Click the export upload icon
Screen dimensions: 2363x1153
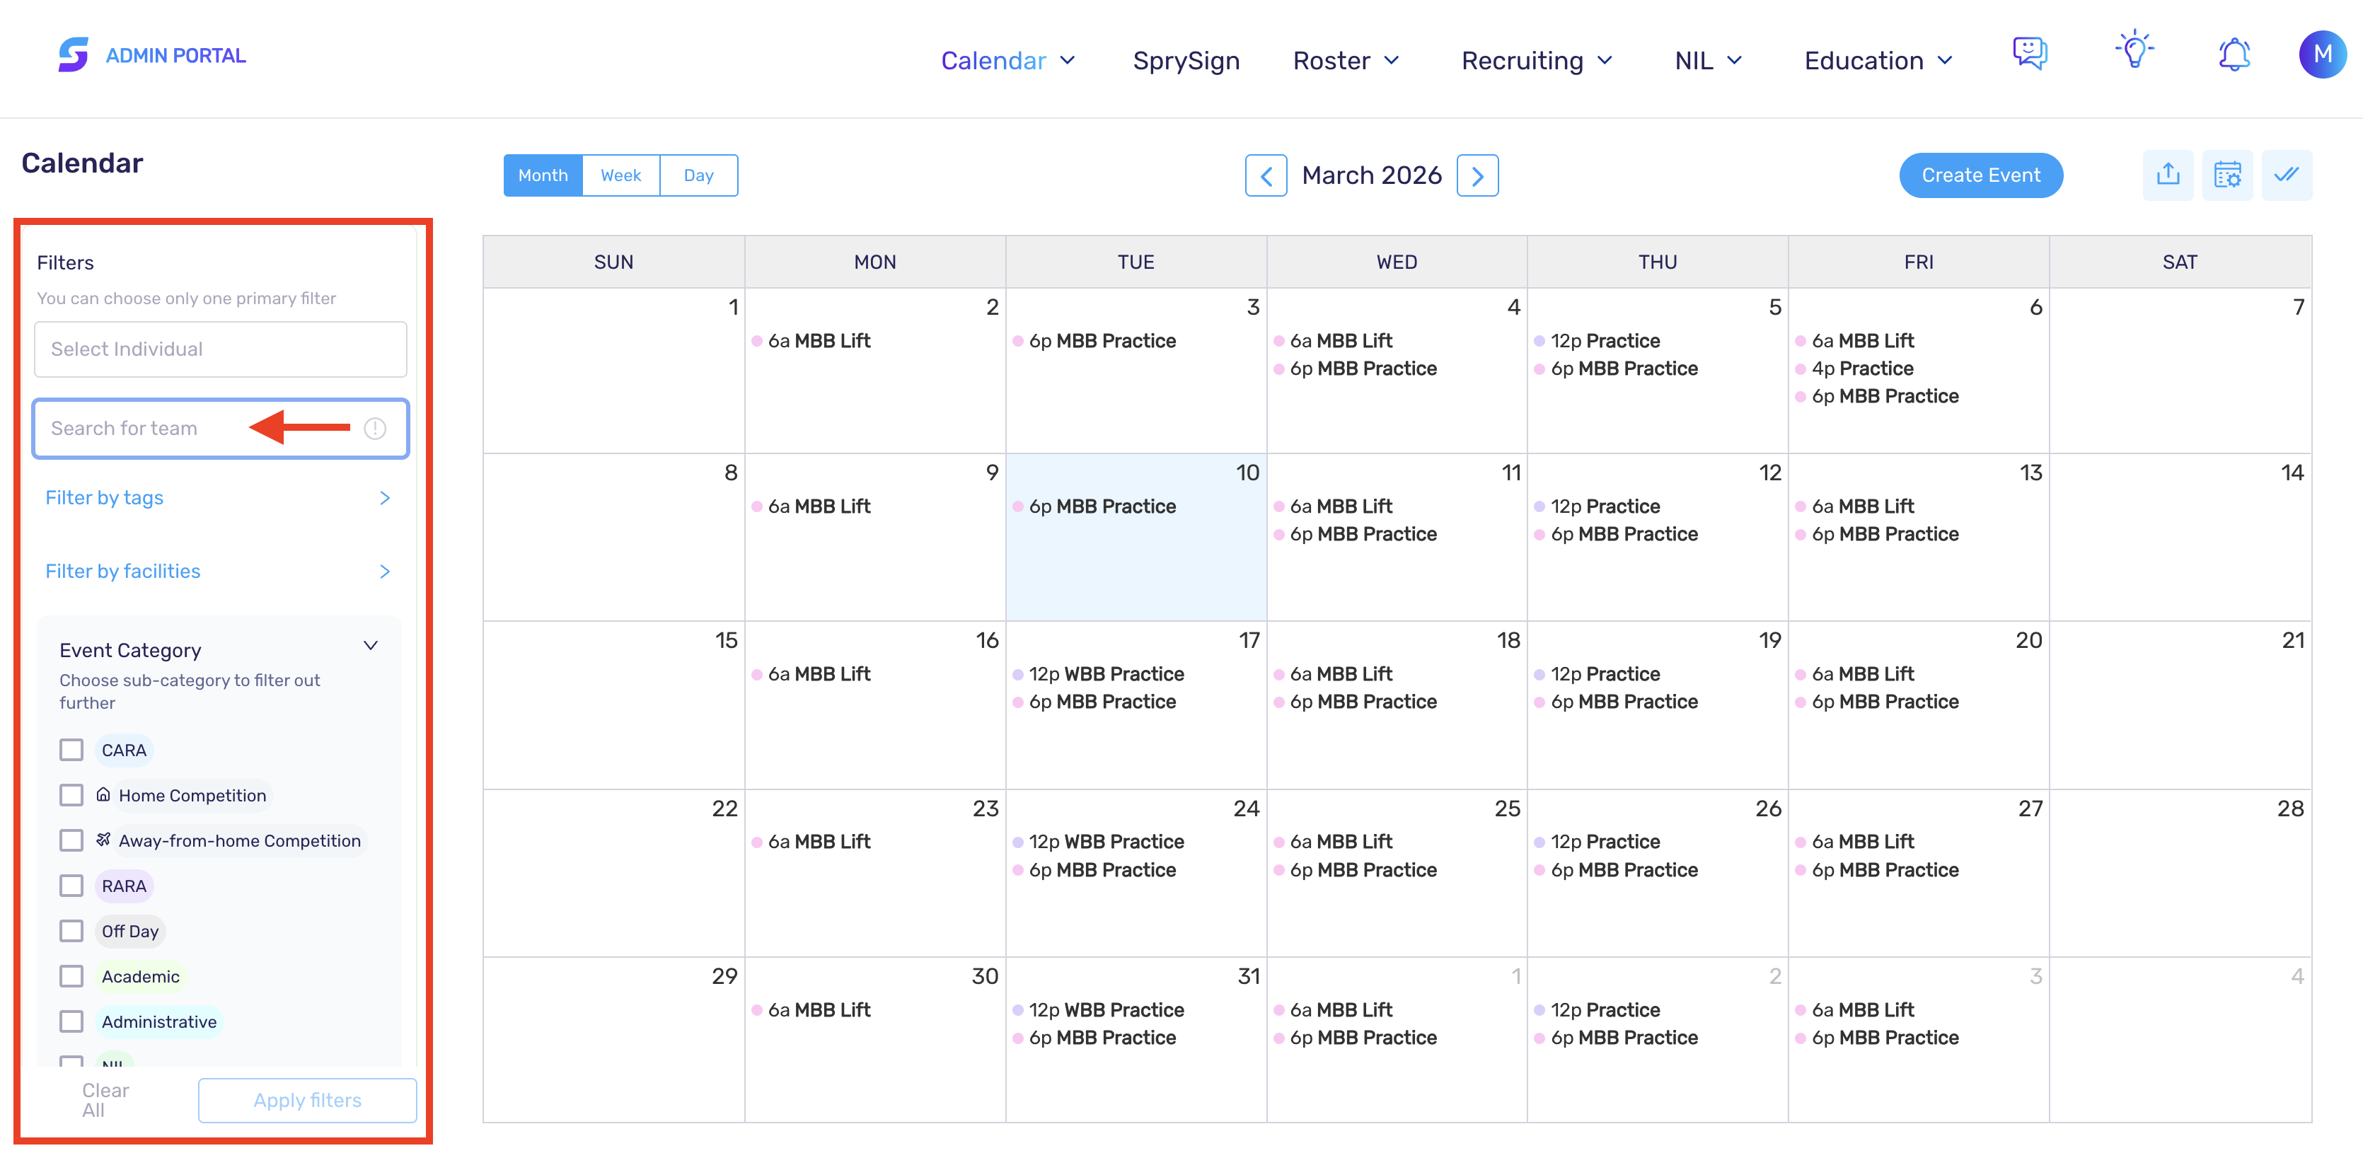[2168, 175]
